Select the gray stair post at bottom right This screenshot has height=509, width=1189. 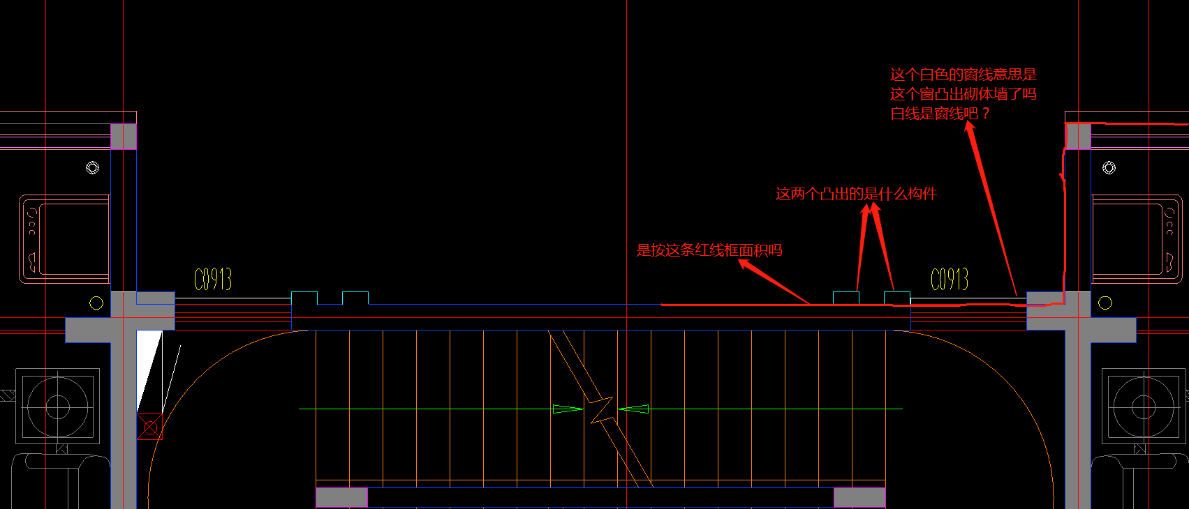860,498
